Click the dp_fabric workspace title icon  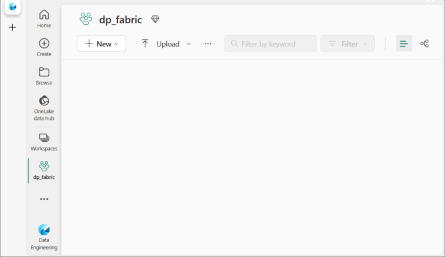pos(86,19)
